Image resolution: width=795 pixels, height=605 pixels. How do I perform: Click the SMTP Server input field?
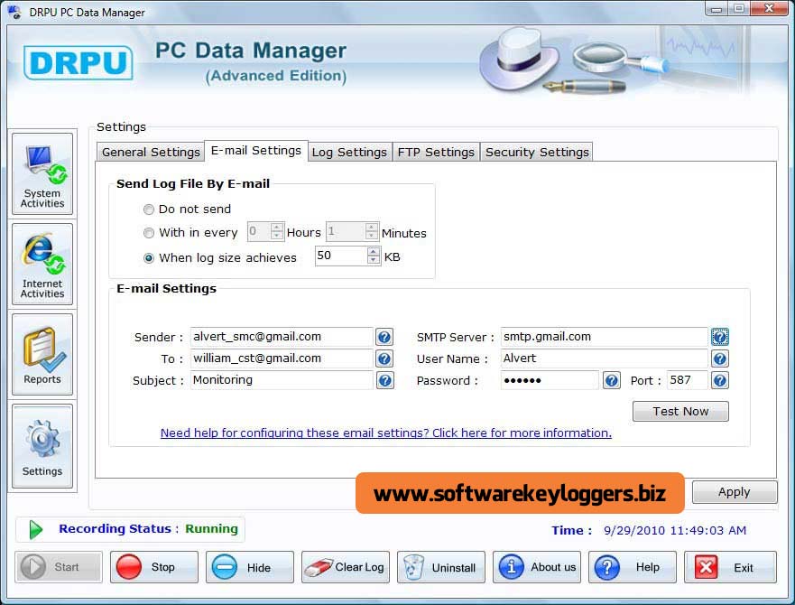(604, 337)
